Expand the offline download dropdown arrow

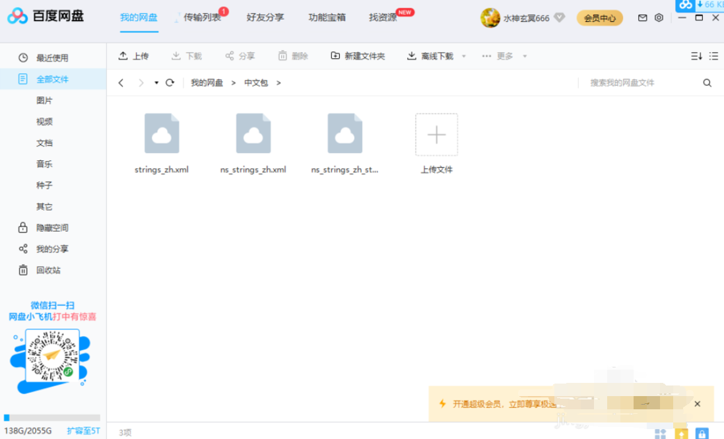(464, 56)
